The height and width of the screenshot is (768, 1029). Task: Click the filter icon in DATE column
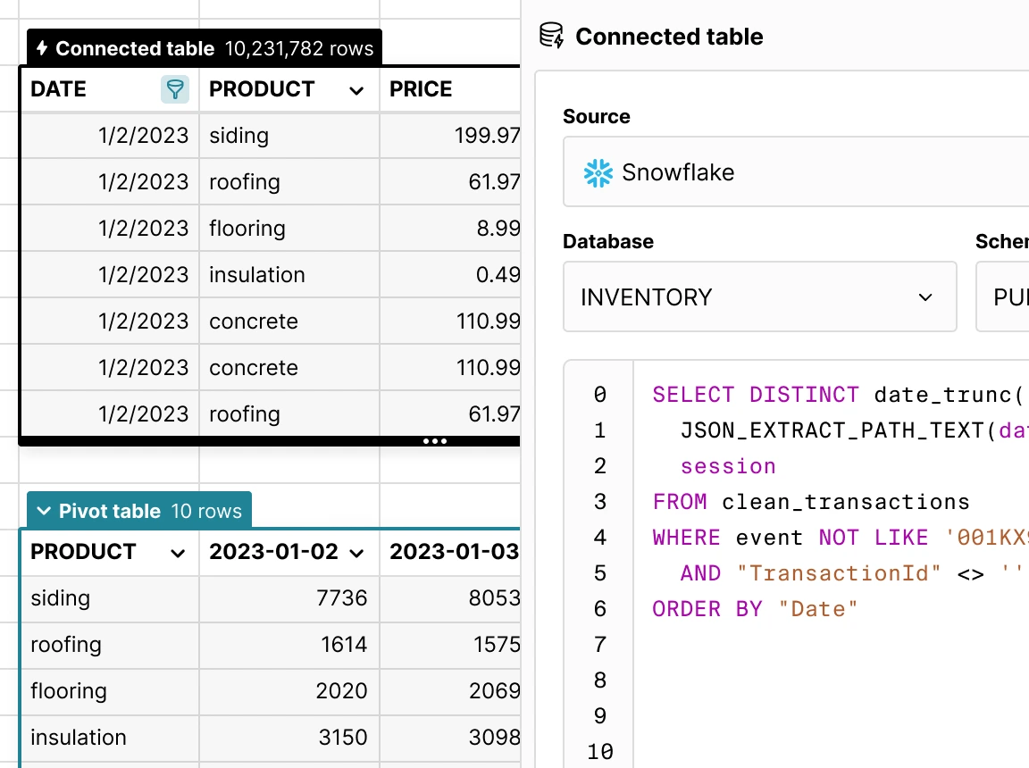coord(175,89)
